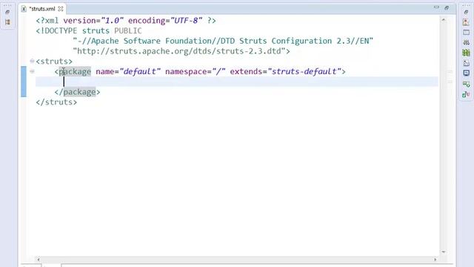
Task: Click the editor vertical scrollbar down arrow
Action: (444, 252)
